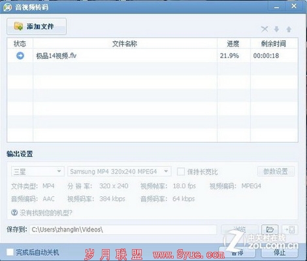Open the 三星 device brand dropdown
Screen dimensions: 307x261
pos(38,171)
